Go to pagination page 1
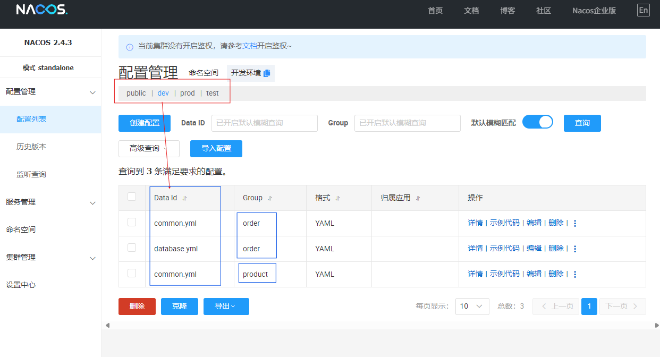This screenshot has width=660, height=357. 589,307
